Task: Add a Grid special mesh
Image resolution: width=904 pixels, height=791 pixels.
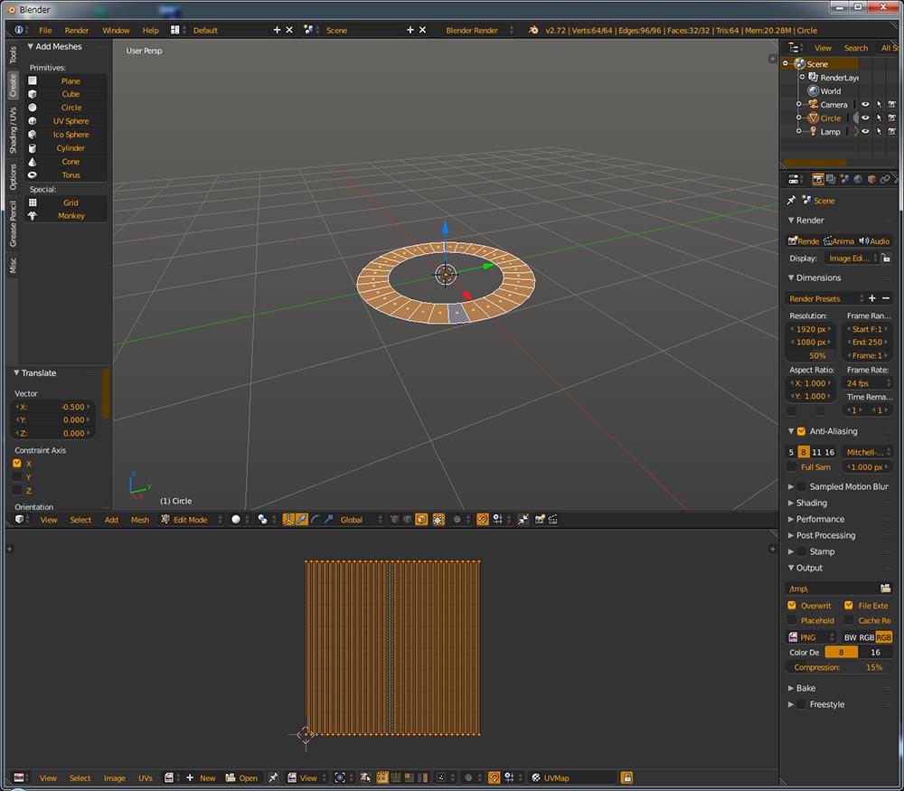Action: pyautogui.click(x=71, y=202)
